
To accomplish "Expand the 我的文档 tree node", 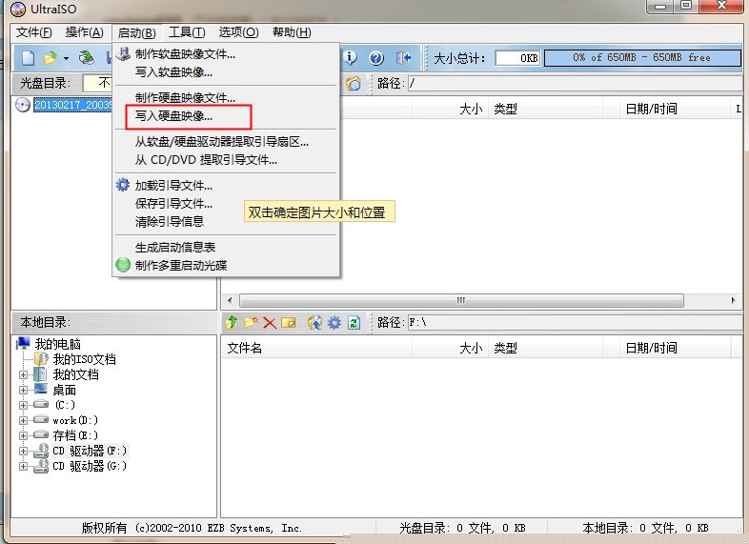I will click(23, 375).
